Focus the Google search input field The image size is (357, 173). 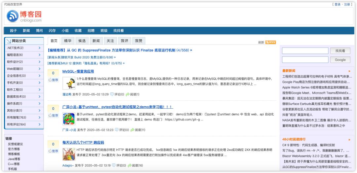tap(305, 60)
